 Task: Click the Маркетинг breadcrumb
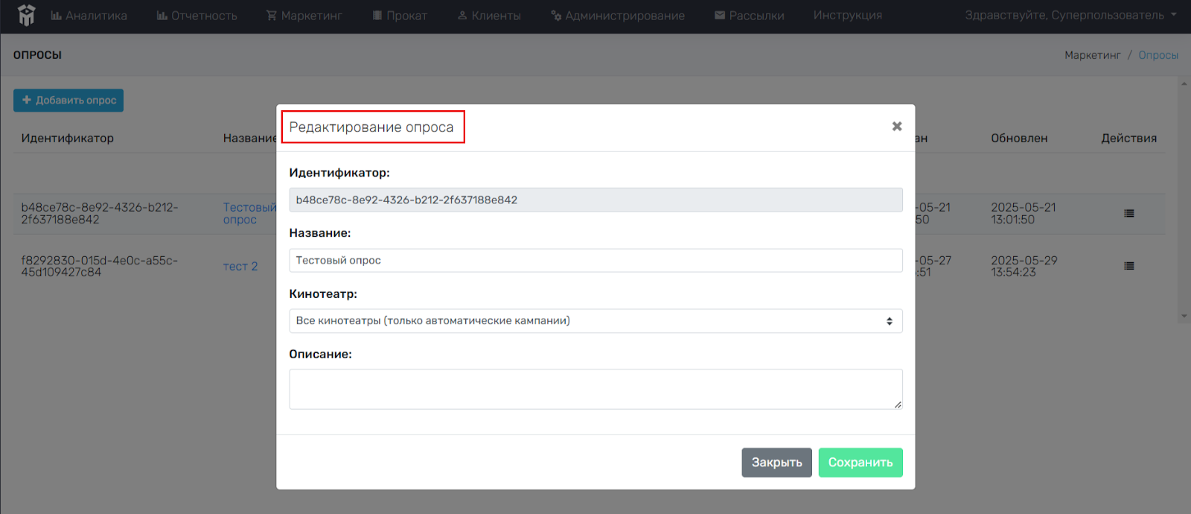coord(1092,55)
